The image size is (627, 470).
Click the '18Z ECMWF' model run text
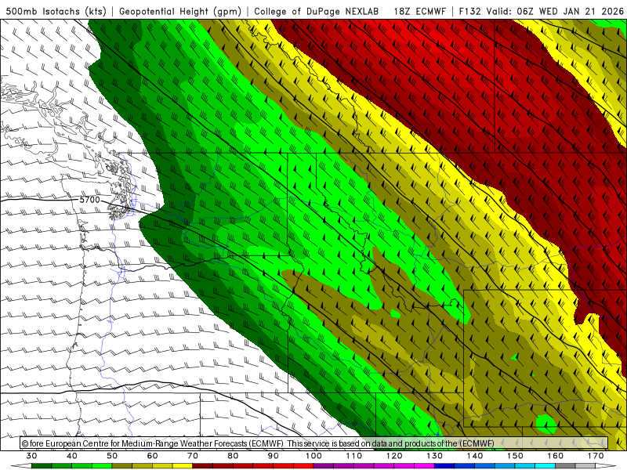[x=420, y=11]
